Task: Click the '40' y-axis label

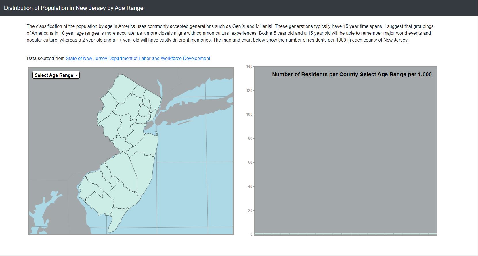Action: pyautogui.click(x=250, y=187)
